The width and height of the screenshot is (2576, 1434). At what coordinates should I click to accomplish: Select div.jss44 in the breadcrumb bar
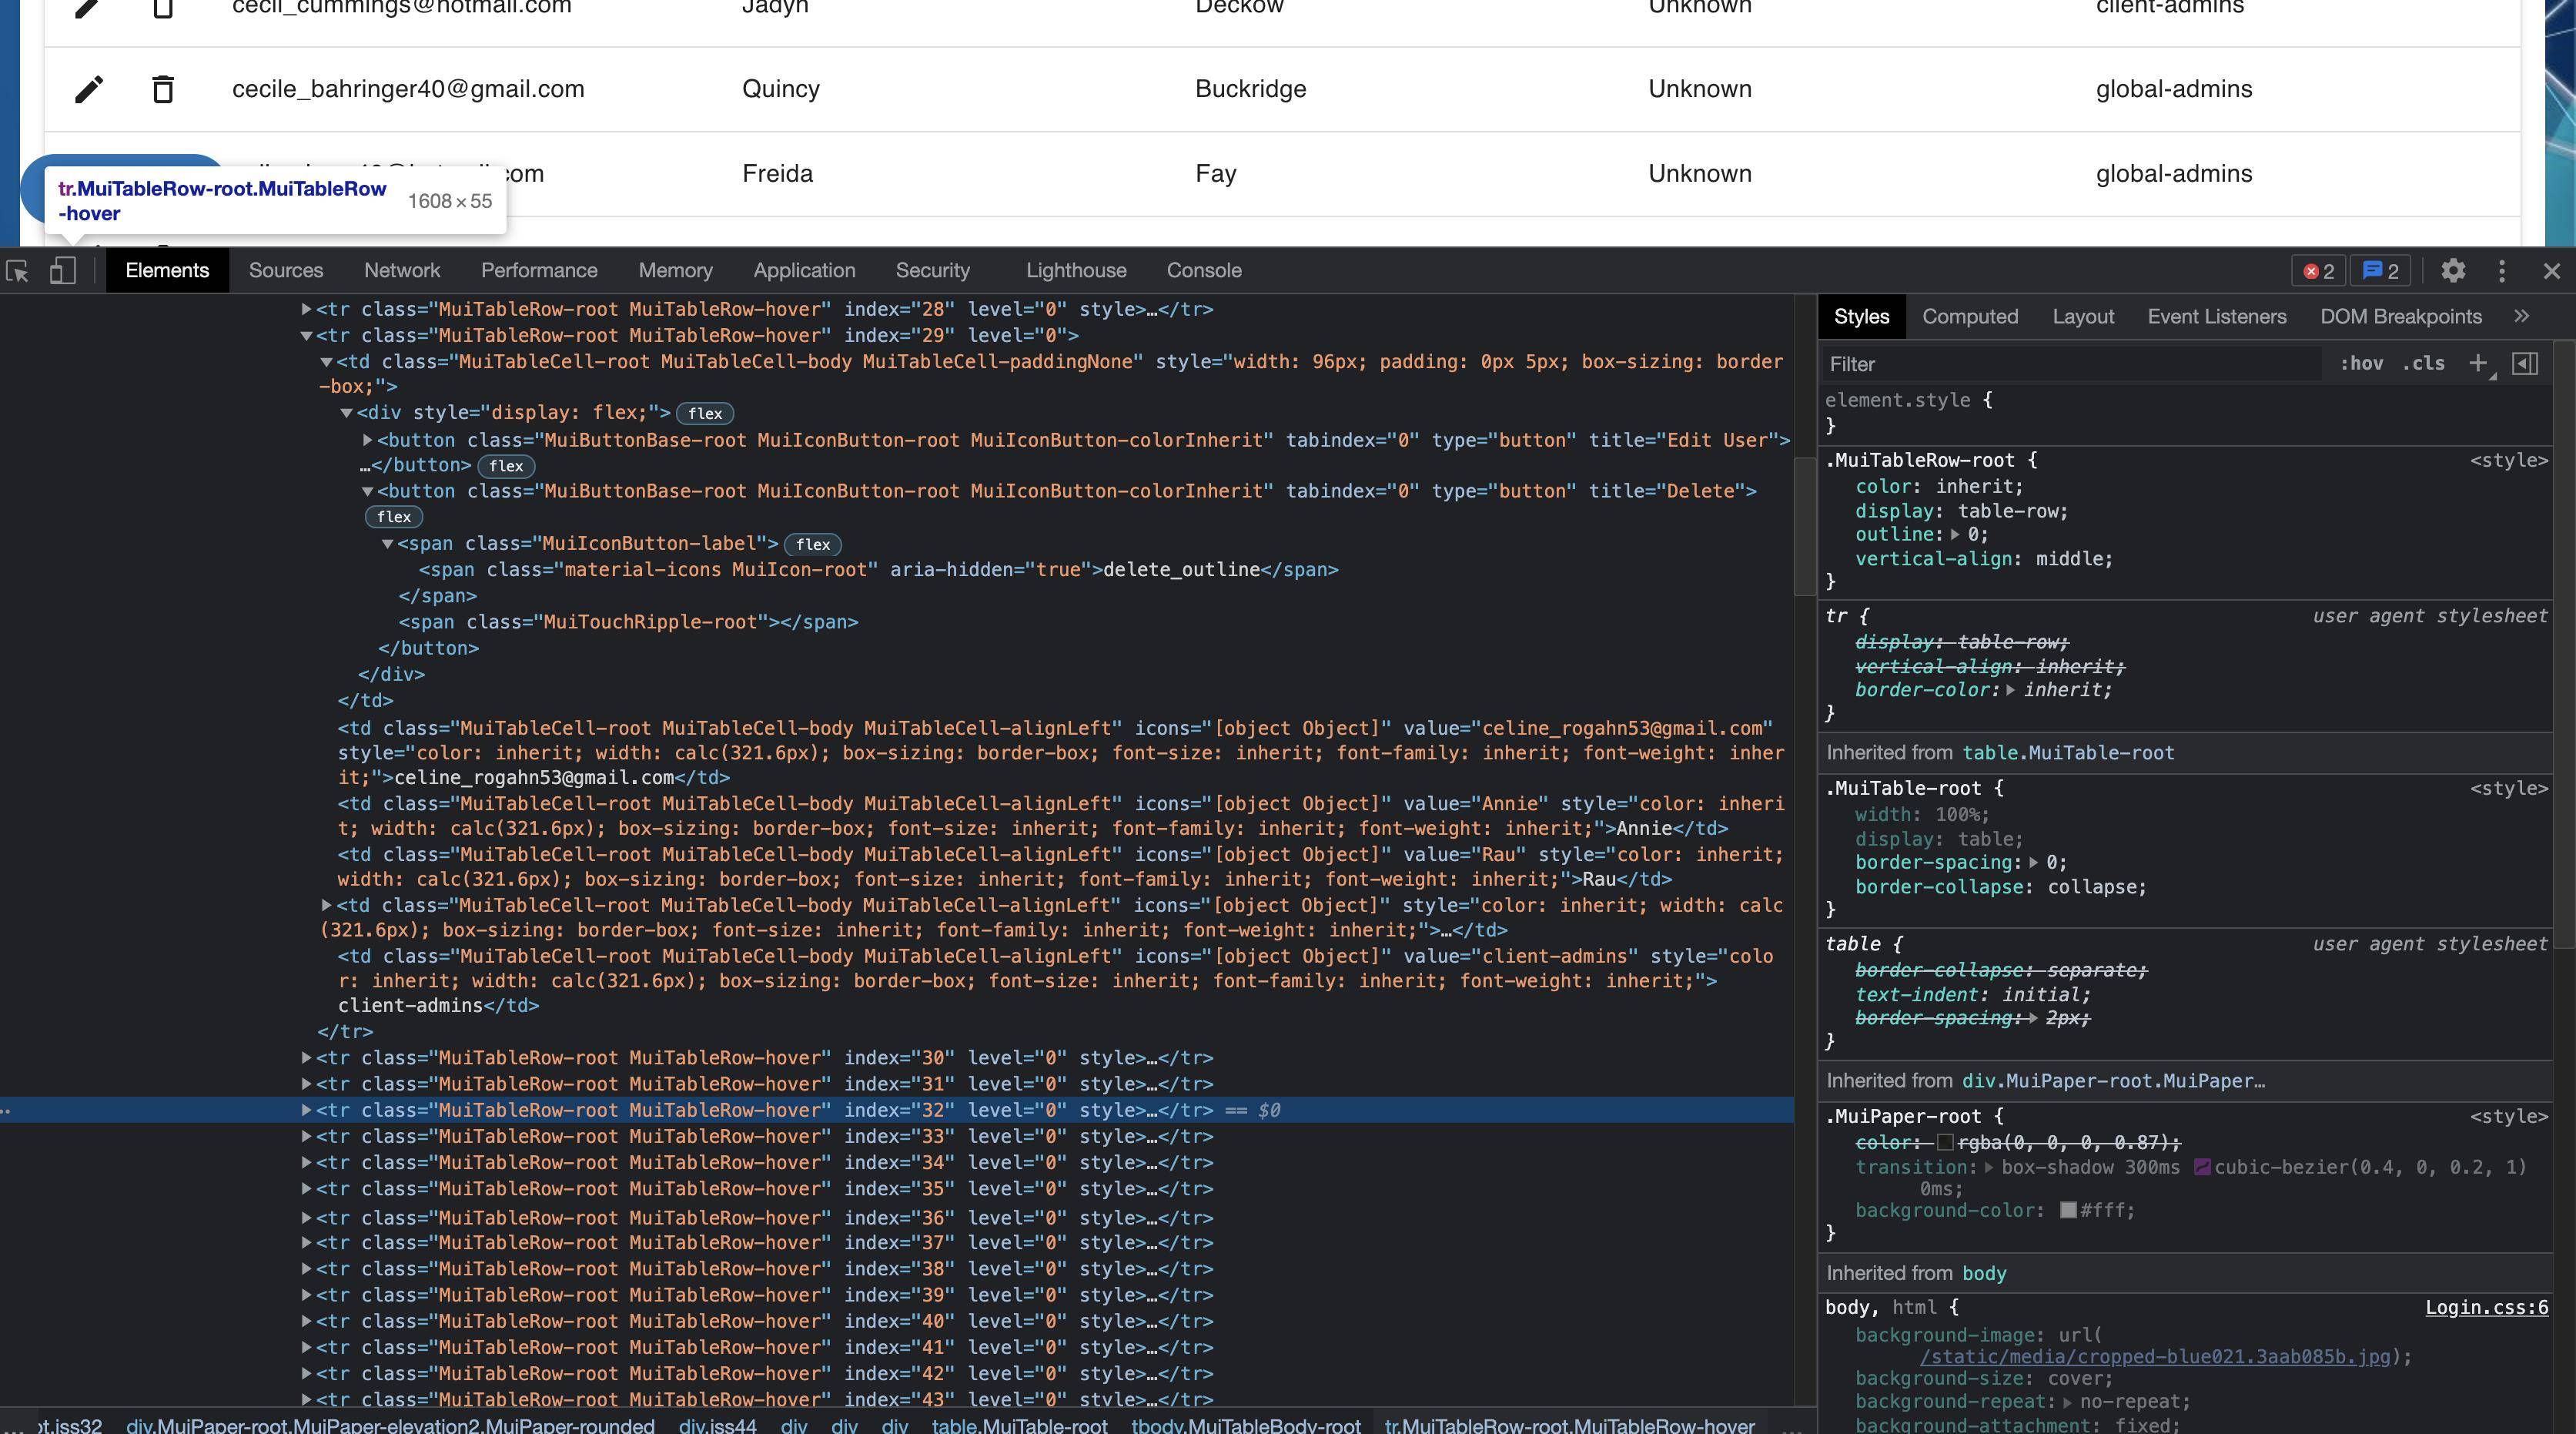click(717, 1425)
